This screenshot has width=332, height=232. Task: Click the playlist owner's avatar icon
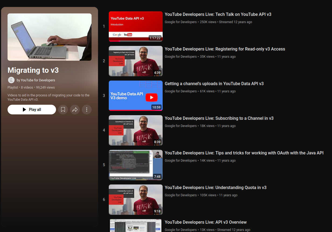pos(11,80)
